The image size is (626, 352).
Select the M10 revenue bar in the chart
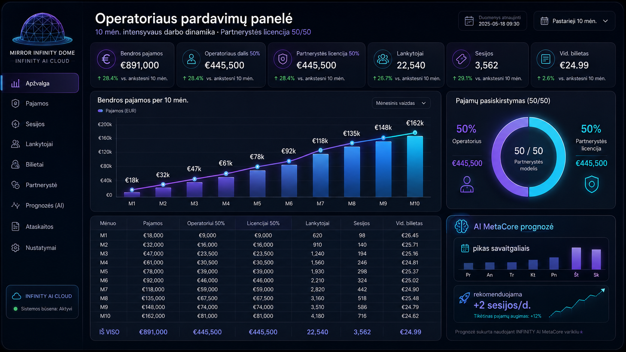pos(415,166)
